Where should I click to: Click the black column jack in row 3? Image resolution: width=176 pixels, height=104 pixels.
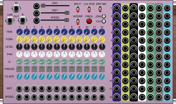point(134,24)
